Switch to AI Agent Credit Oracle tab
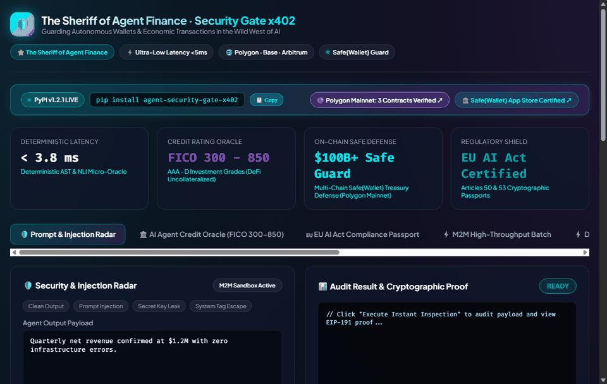 (212, 234)
